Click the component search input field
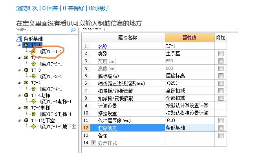Screen dimensions: 260x156 tap(42, 31)
